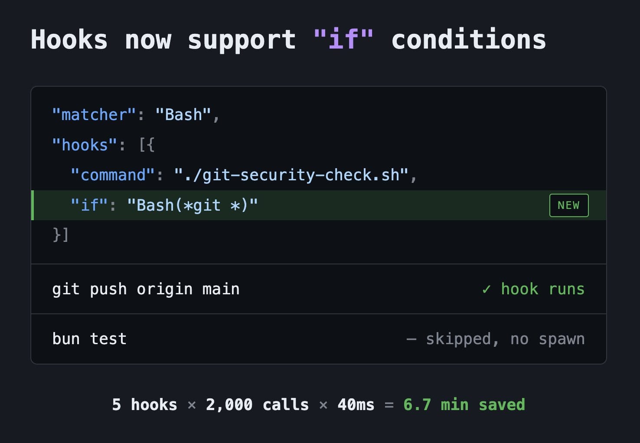This screenshot has width=640, height=443.
Task: Click the "command" key in the code
Action: [x=113, y=175]
